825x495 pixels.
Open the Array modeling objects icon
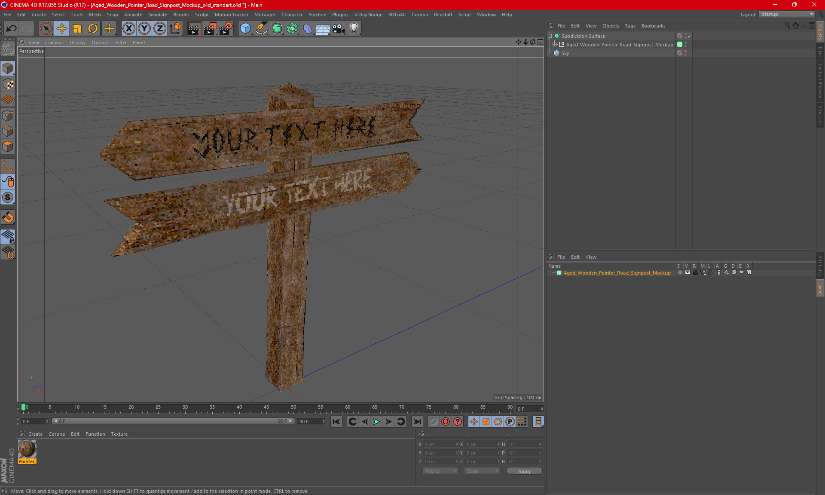[x=292, y=28]
